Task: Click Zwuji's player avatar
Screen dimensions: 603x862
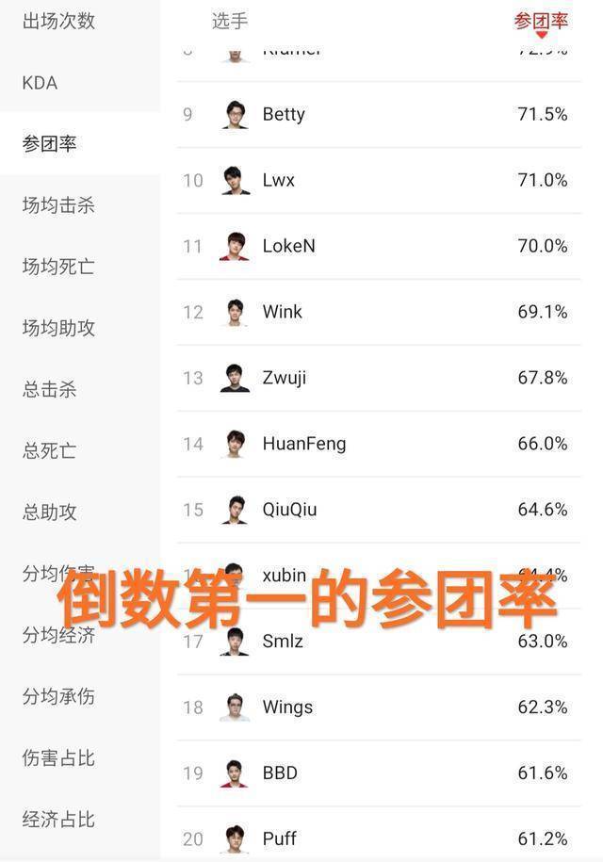Action: pos(235,378)
